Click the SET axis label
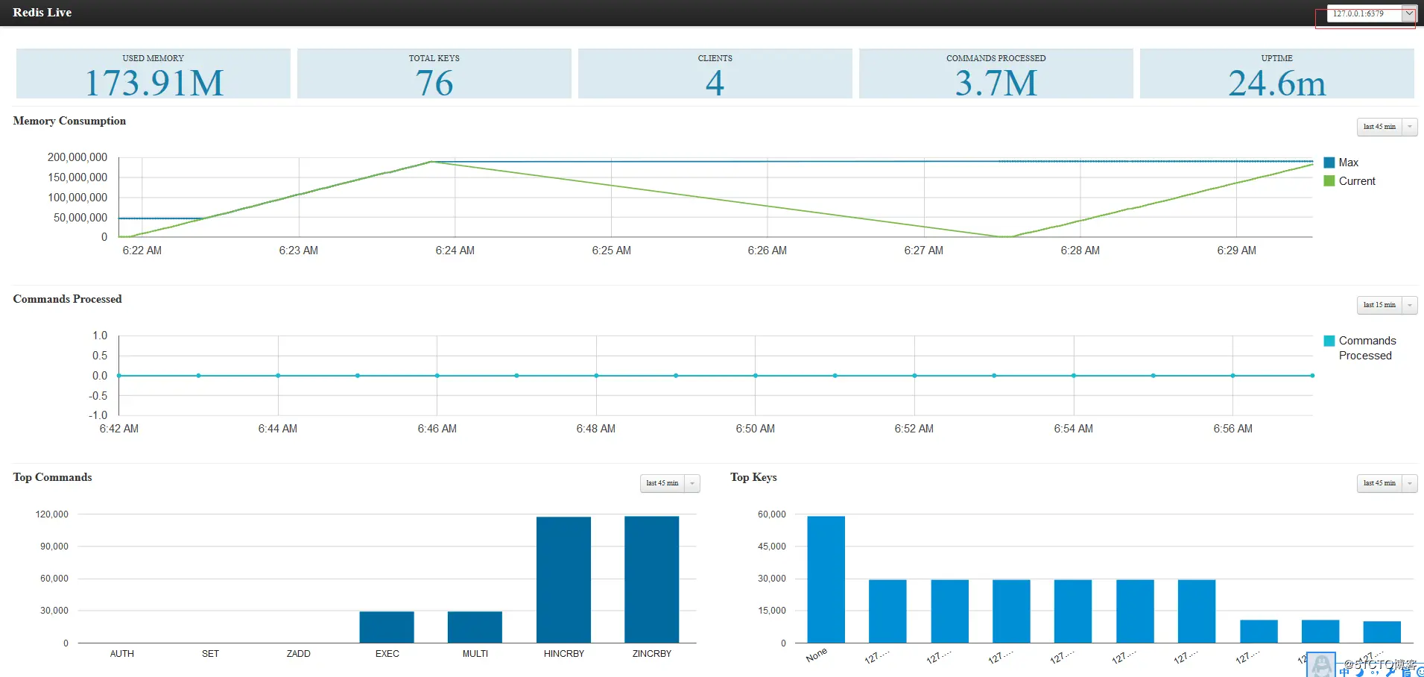 [x=211, y=654]
